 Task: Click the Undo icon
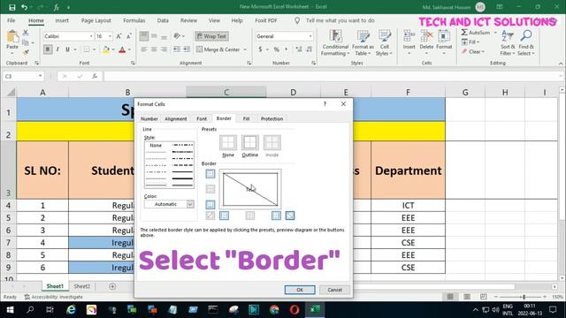24,7
